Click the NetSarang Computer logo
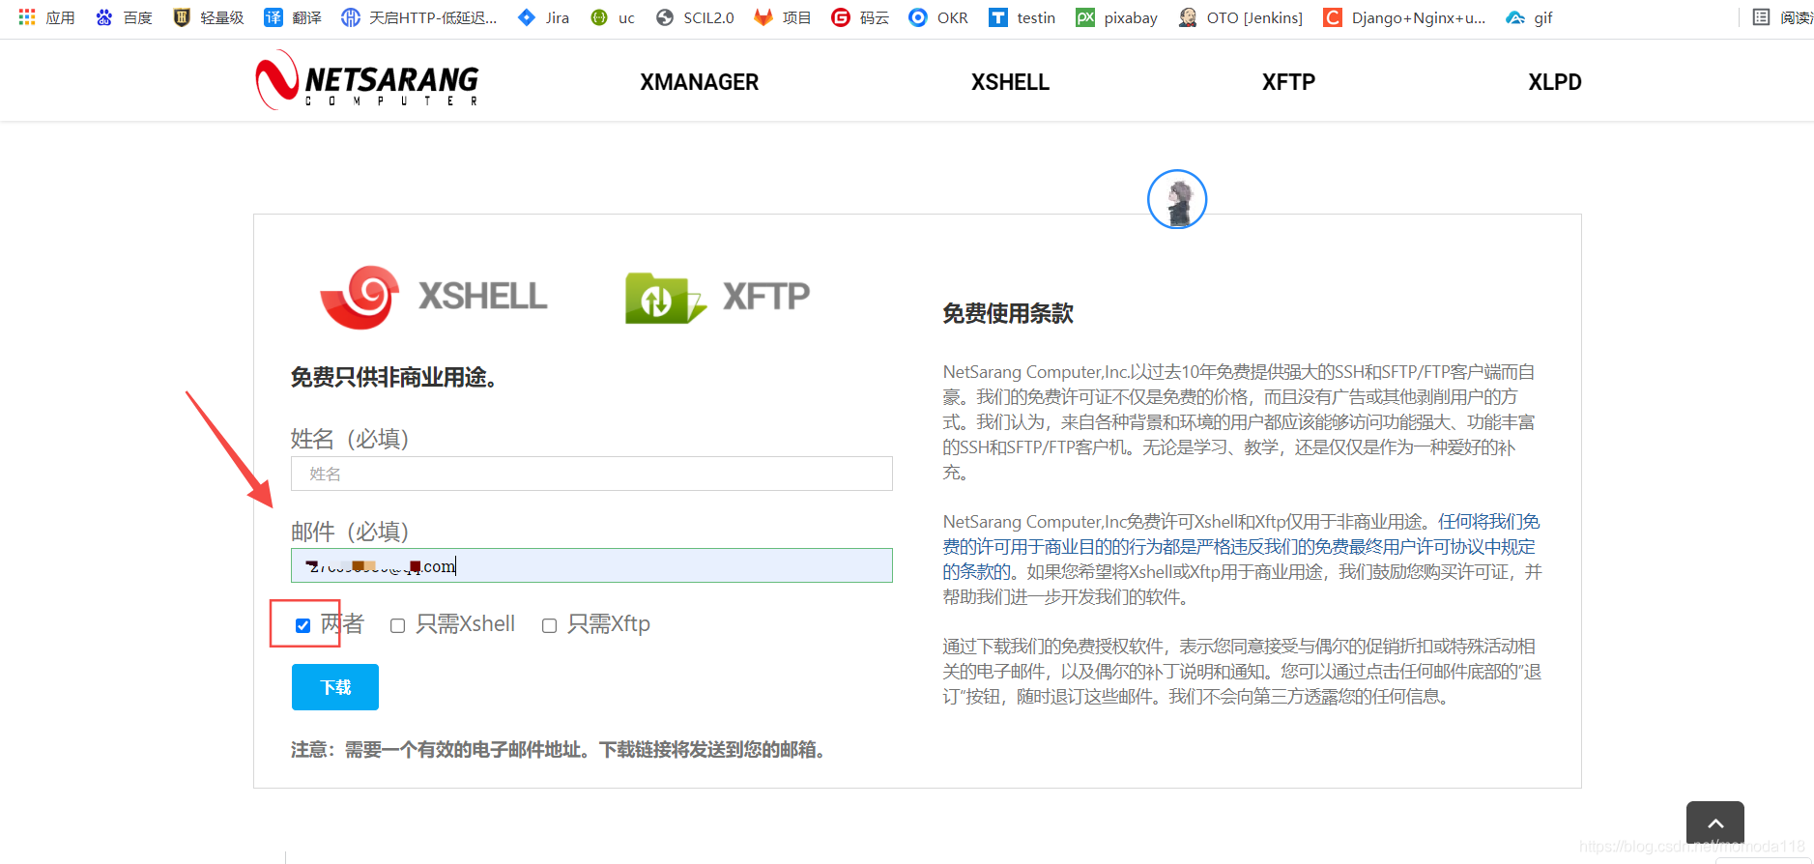 click(x=367, y=80)
